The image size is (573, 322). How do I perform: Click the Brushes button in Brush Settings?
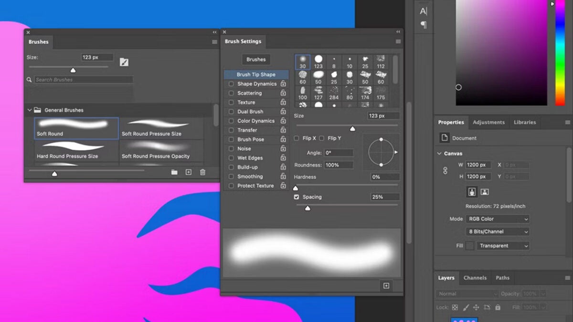(256, 60)
